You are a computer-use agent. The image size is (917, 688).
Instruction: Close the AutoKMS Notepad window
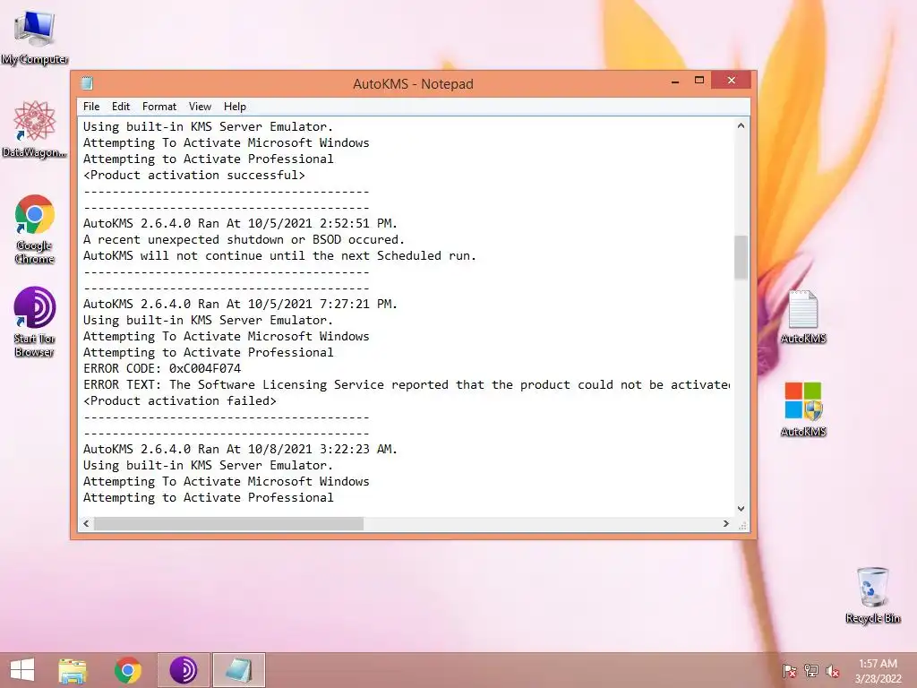coord(731,80)
